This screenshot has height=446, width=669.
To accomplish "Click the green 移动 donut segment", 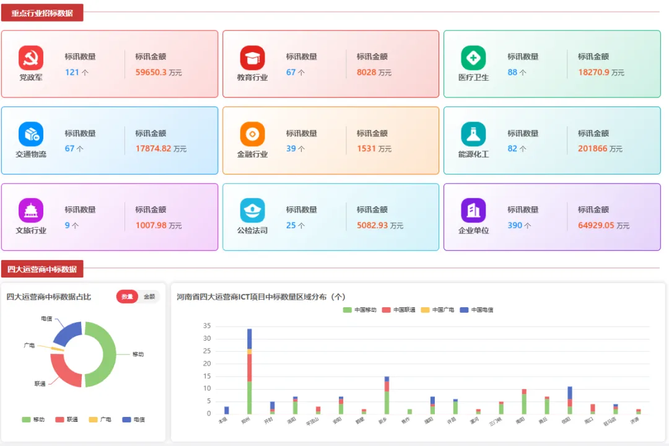I will pos(110,354).
